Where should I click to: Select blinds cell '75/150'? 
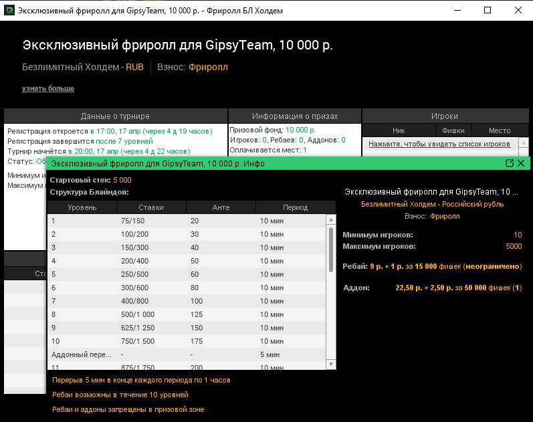(x=132, y=221)
